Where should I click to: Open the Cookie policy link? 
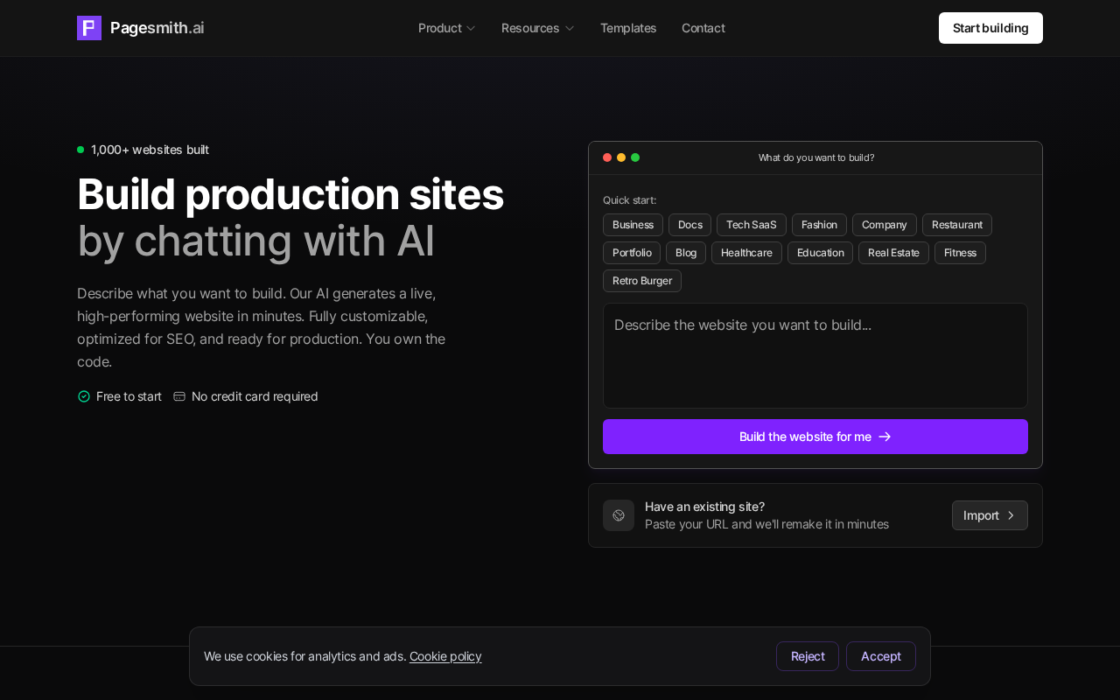pyautogui.click(x=445, y=656)
